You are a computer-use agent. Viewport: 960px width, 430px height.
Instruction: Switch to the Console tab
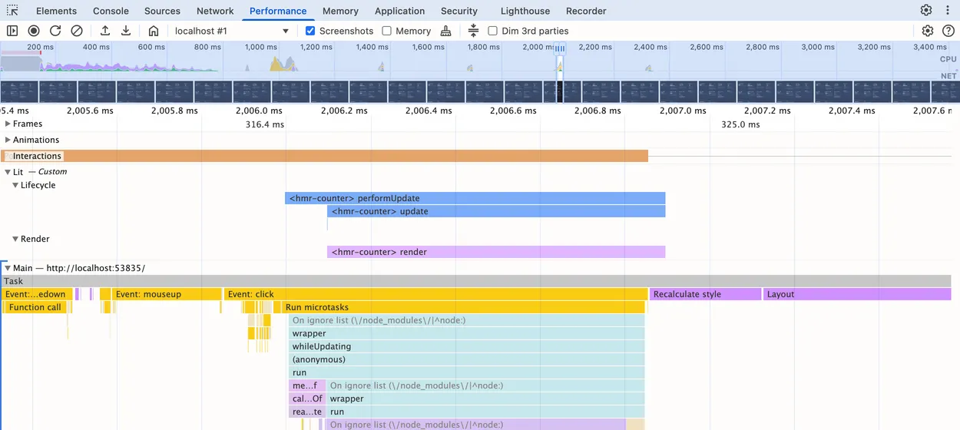111,11
